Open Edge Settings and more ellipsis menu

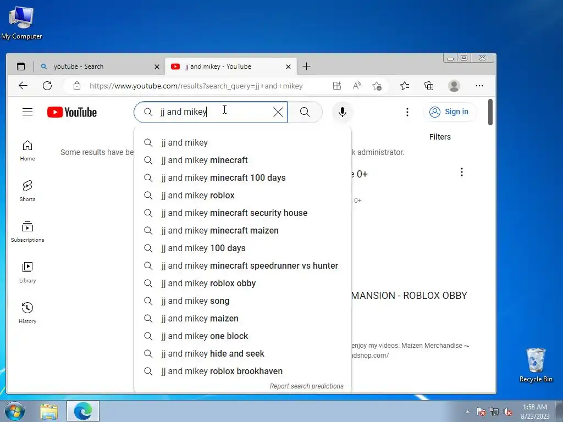point(479,86)
